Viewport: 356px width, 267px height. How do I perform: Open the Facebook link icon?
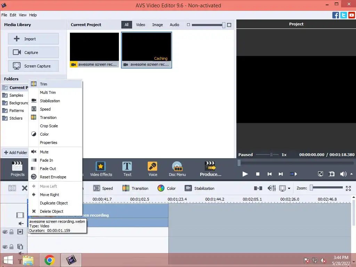[x=335, y=15]
